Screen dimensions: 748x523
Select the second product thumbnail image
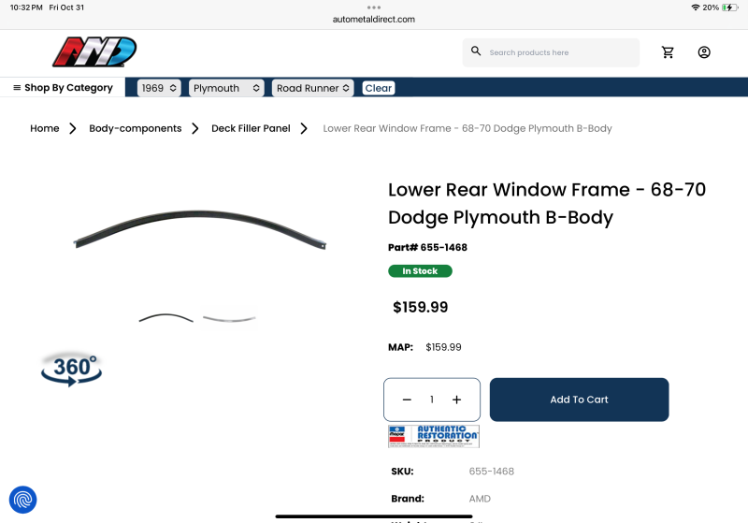[229, 319]
